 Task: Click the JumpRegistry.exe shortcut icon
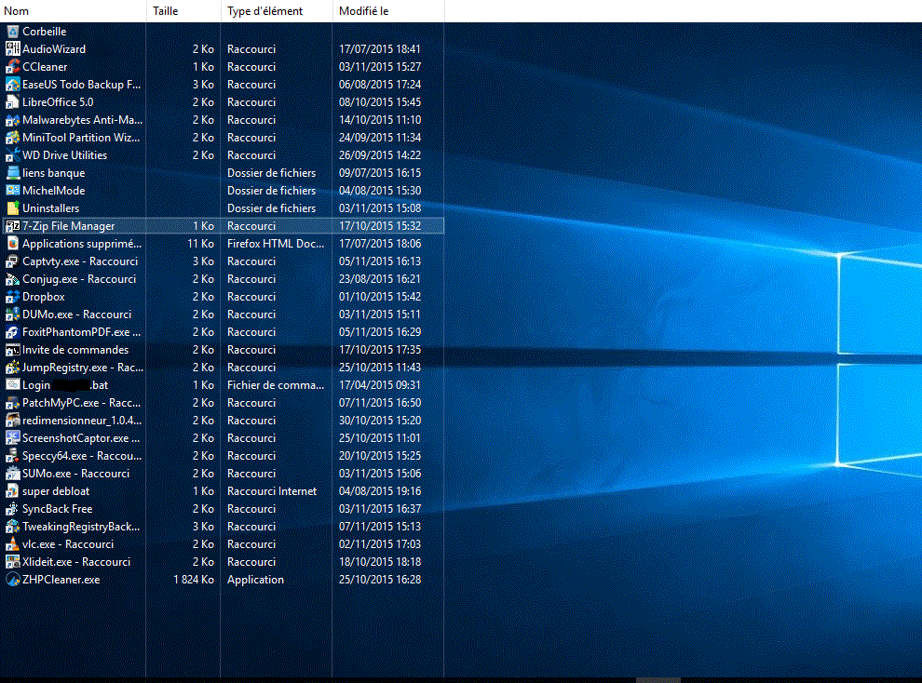click(12, 367)
